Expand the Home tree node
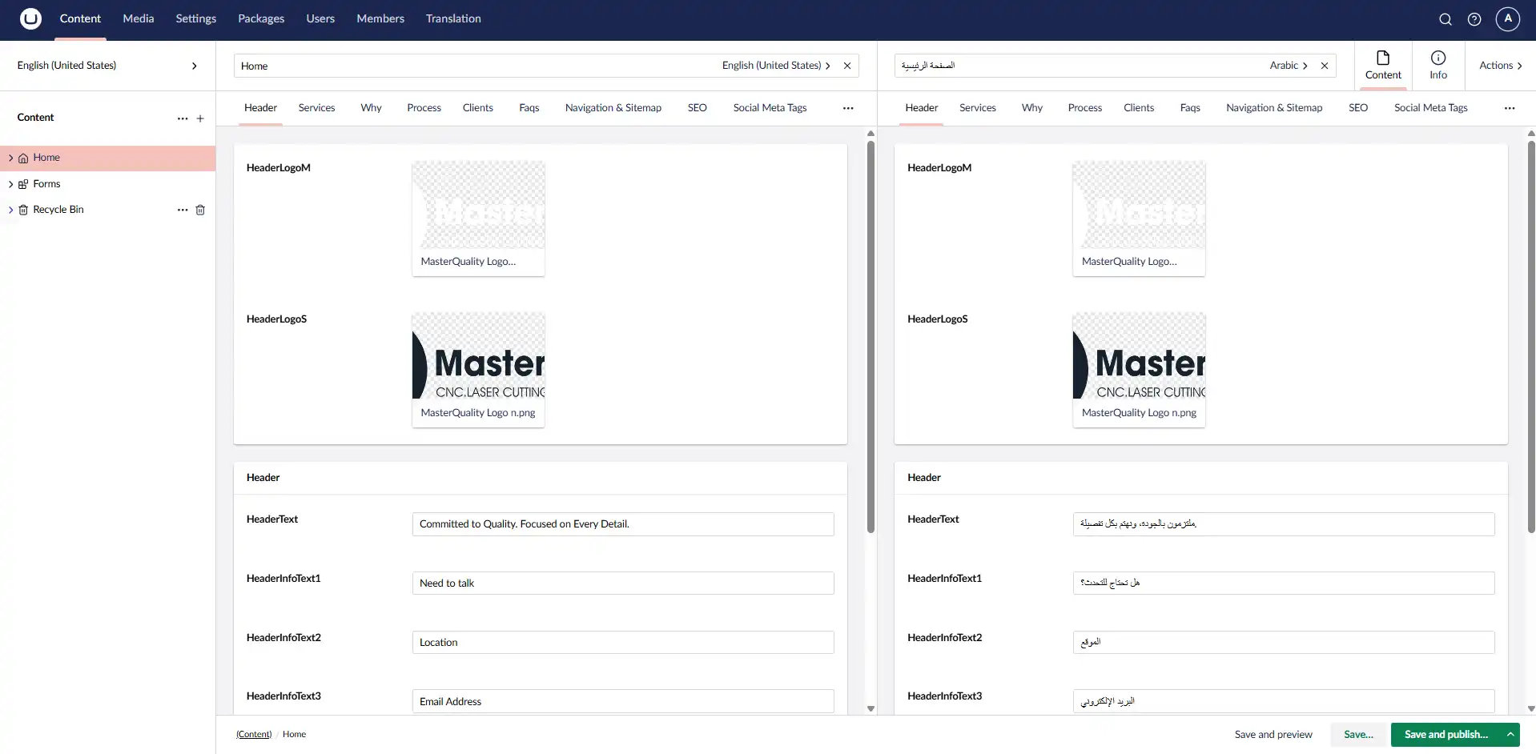Screen dimensions: 1536x754 (x=10, y=158)
